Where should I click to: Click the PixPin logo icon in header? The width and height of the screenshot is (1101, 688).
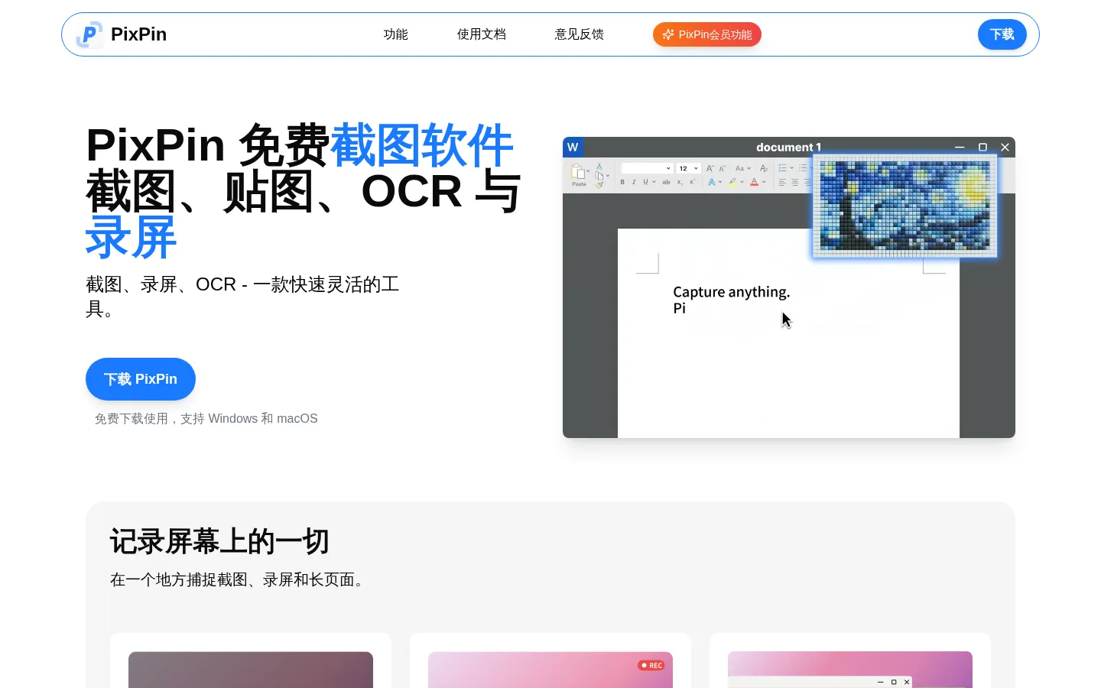89,34
